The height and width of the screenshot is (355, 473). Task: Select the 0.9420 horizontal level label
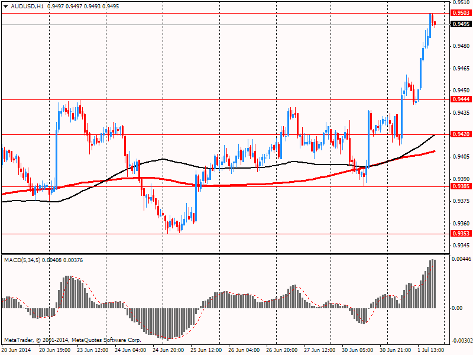click(x=461, y=134)
